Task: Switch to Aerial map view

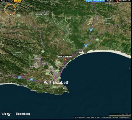Action: tap(10, 1)
